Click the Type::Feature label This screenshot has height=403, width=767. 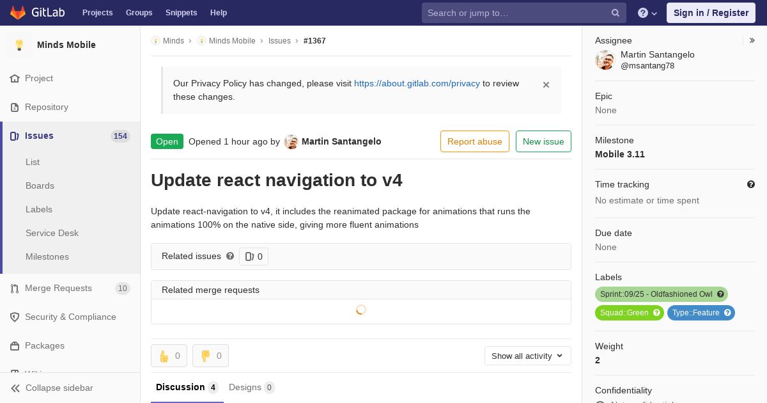pos(701,313)
